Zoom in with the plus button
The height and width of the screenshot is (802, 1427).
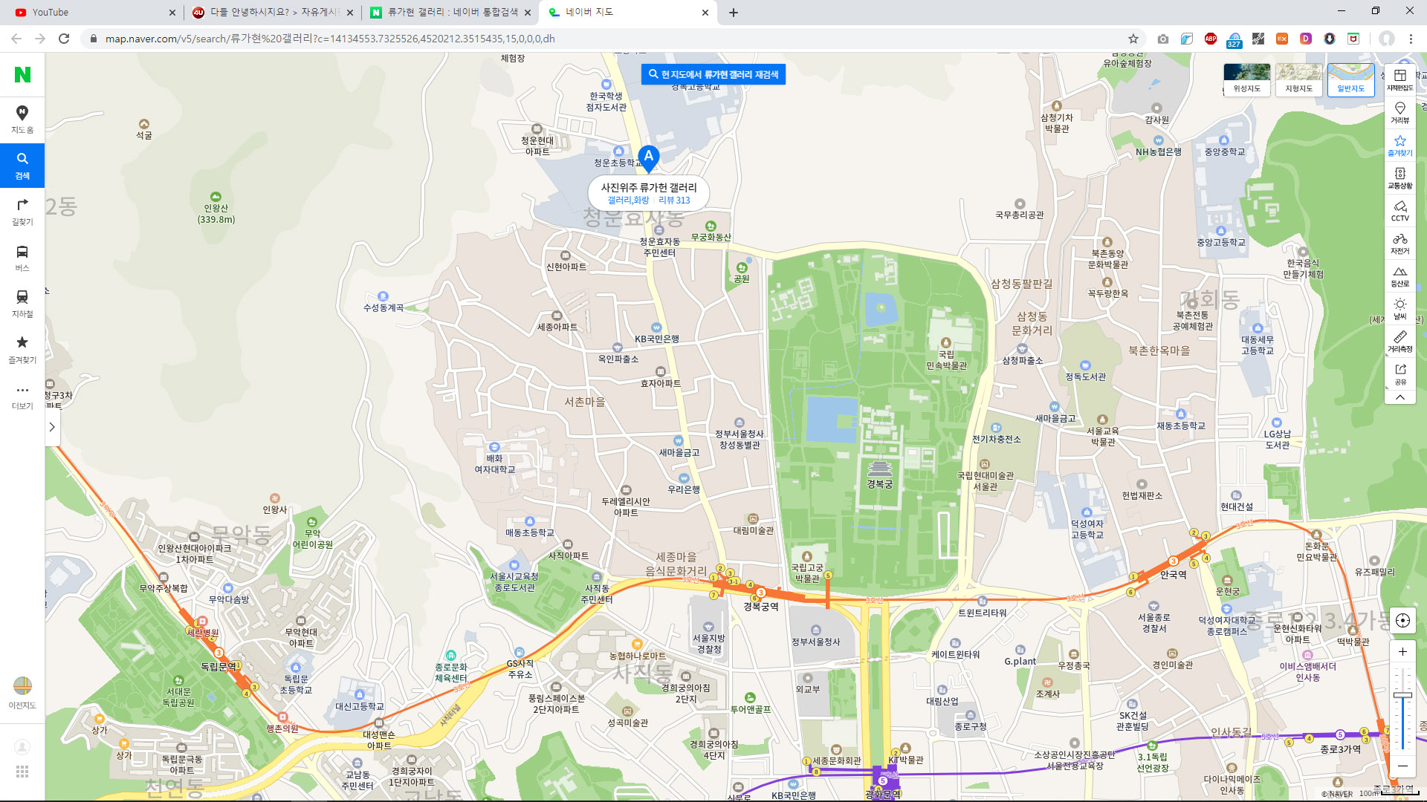pyautogui.click(x=1402, y=651)
